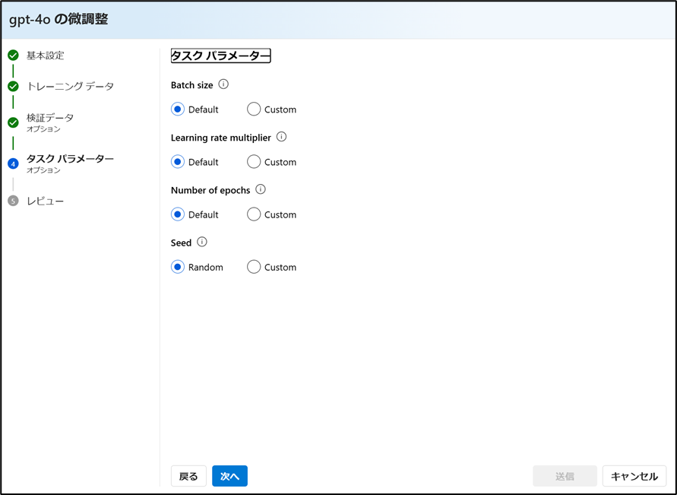
Task: Click the Batch size label
Action: coord(192,85)
